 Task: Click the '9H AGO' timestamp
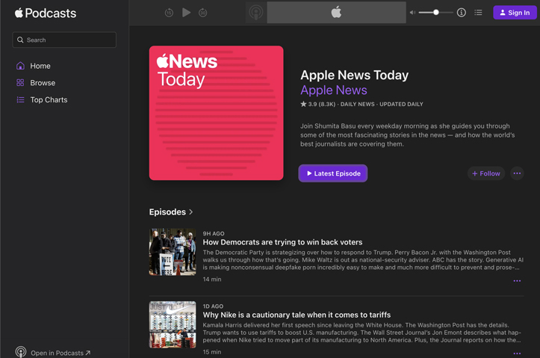tap(214, 233)
